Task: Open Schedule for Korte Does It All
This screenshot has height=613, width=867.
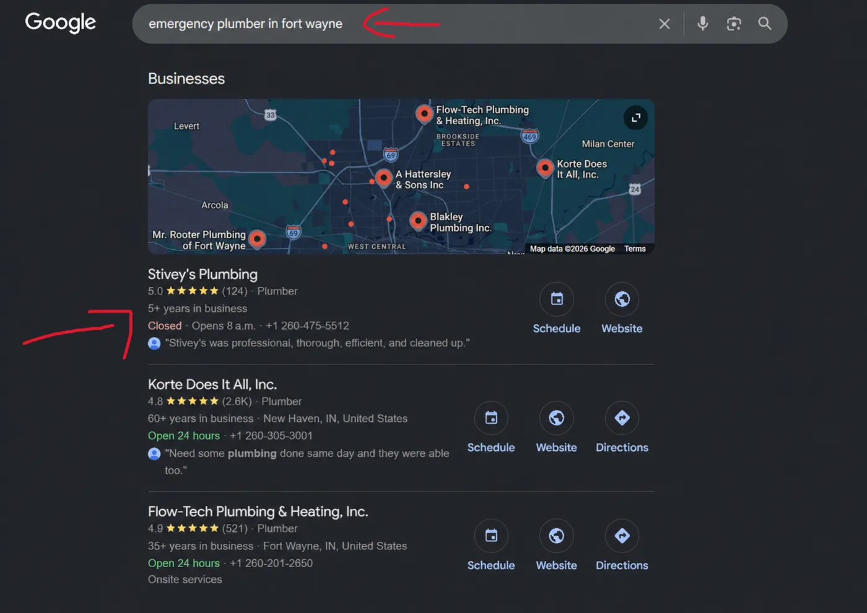Action: (491, 427)
